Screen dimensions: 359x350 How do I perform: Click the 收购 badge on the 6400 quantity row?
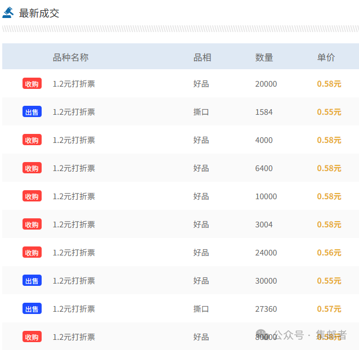[x=32, y=168]
